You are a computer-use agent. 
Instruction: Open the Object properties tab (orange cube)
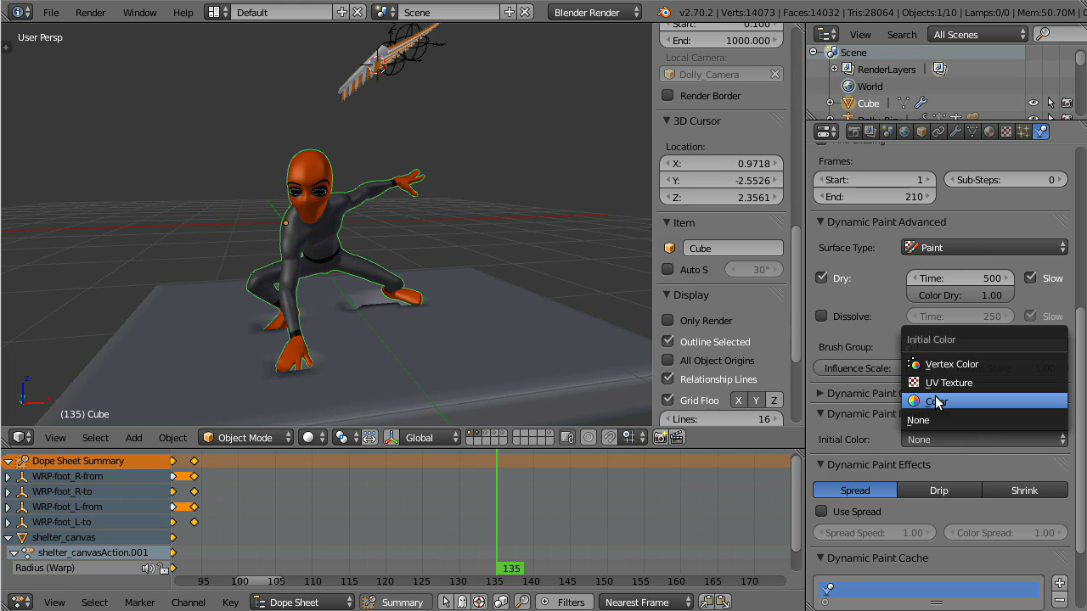[x=921, y=132]
